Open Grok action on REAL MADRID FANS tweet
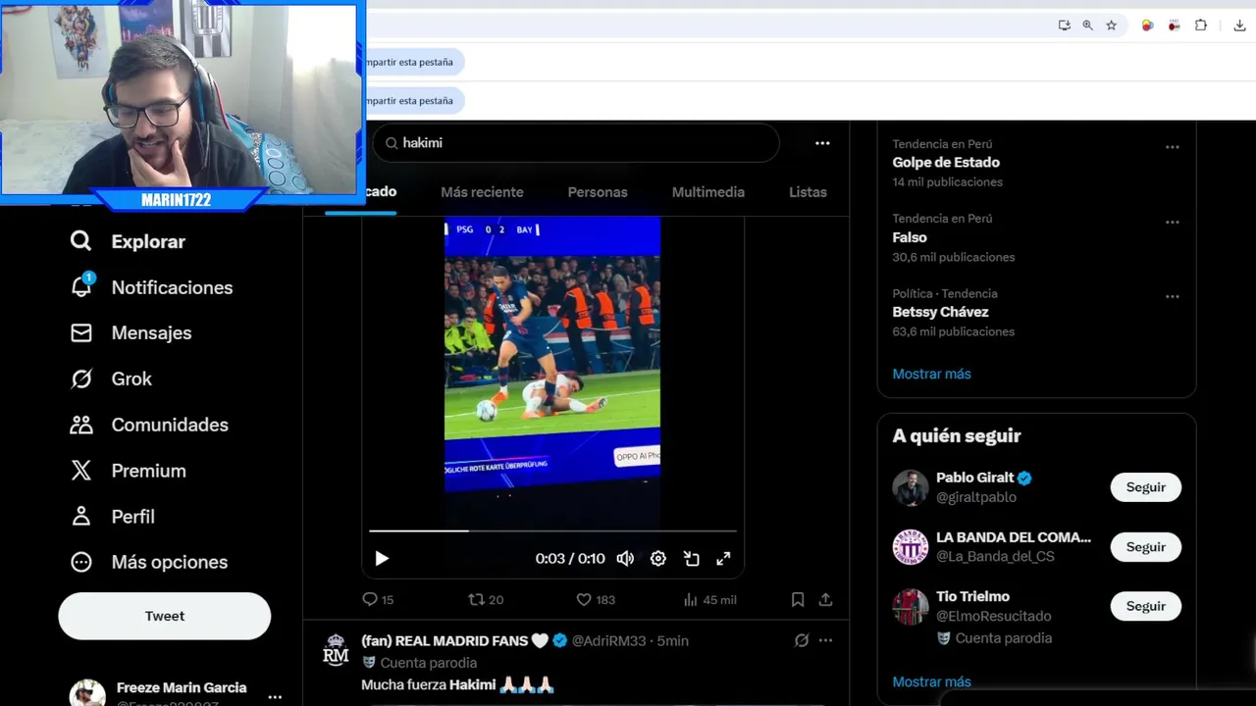 pyautogui.click(x=802, y=640)
